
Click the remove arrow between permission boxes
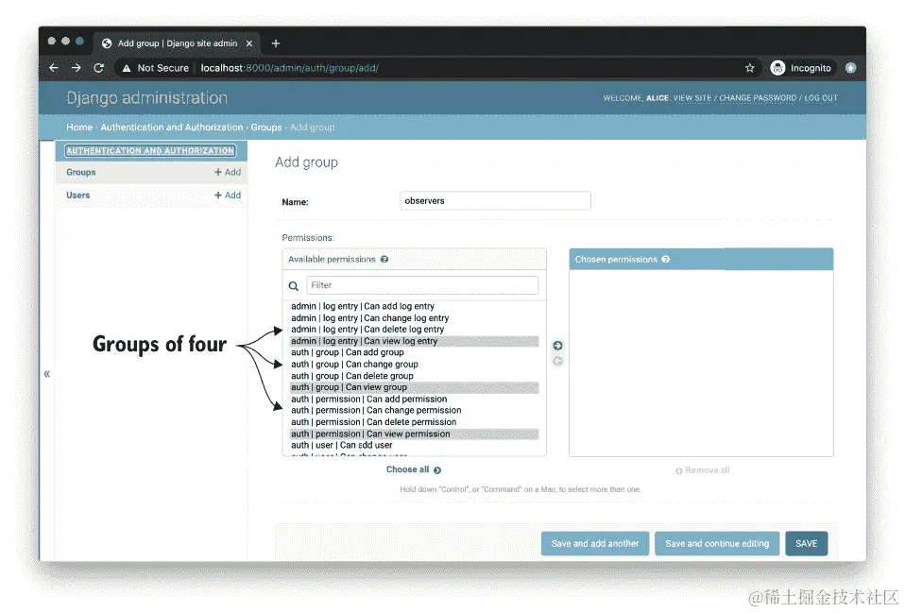[x=557, y=361]
